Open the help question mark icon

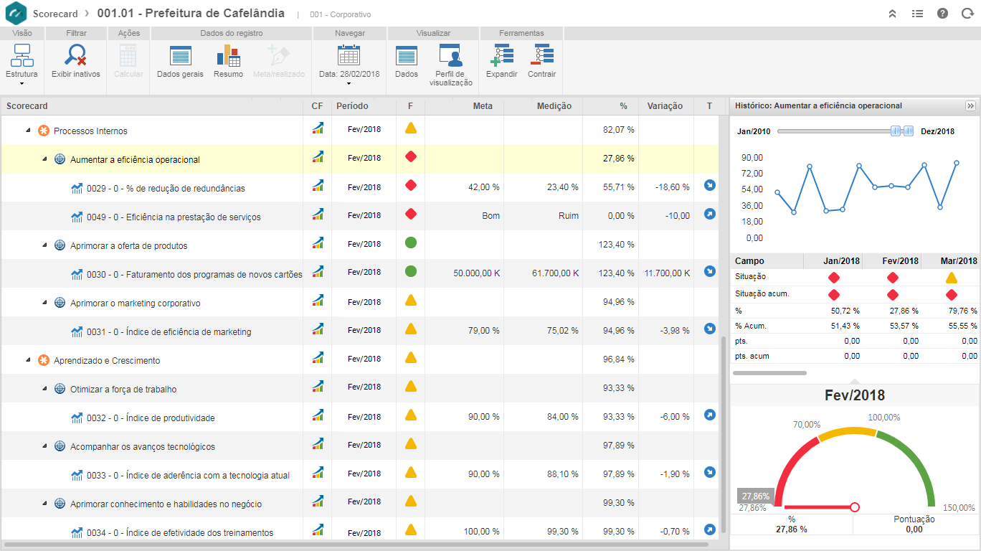click(x=942, y=14)
